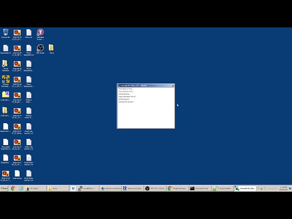Select the Write Coils text file icon
This screenshot has width=292, height=219.
[29, 144]
